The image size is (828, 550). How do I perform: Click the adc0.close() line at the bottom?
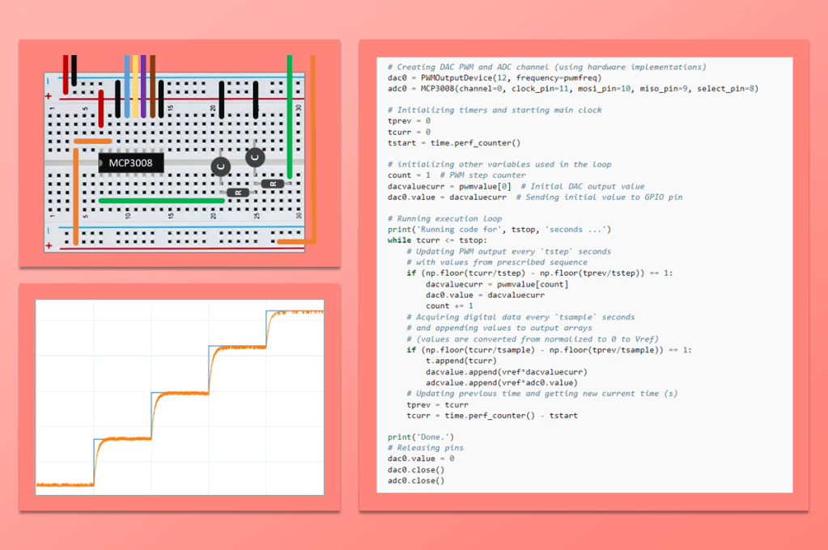click(416, 480)
